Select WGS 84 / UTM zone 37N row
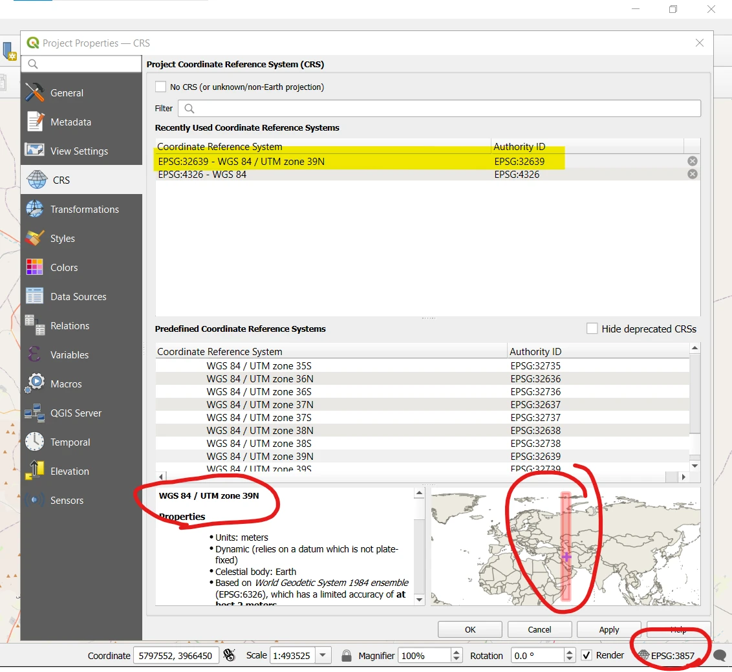Screen dimensions: 732x672 (422, 404)
